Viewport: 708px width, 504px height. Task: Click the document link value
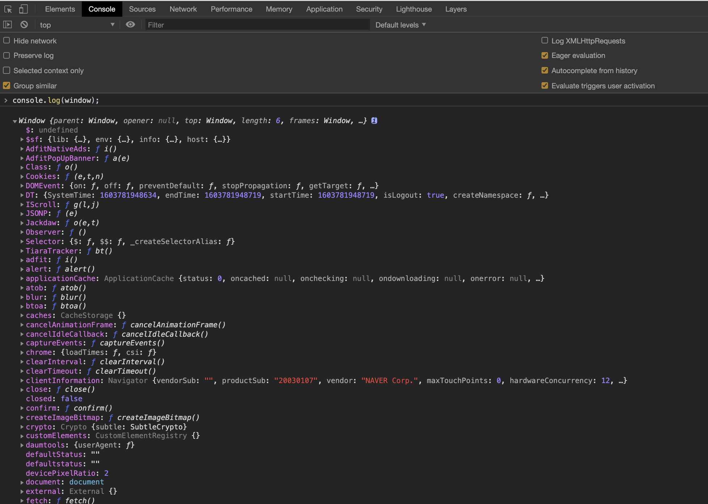(87, 482)
